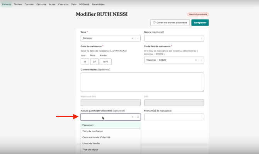Open the Patients menu tab
This screenshot has height=154, width=259.
coord(7,4)
